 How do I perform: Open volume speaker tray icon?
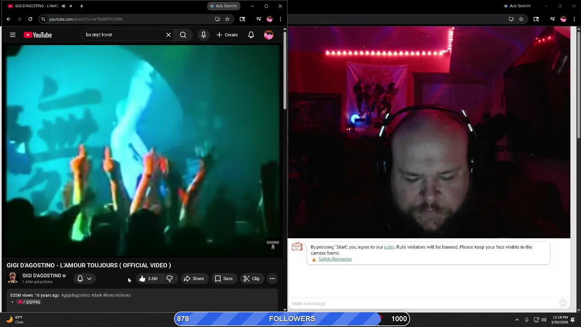[544, 320]
